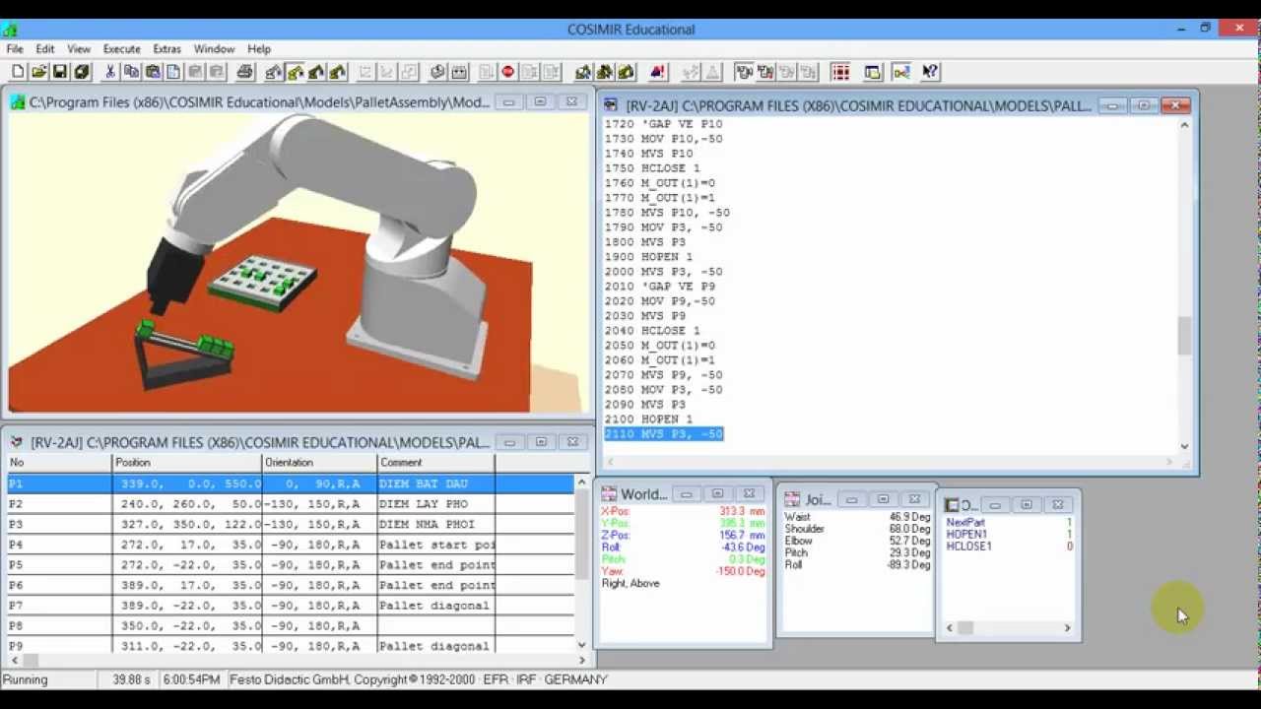This screenshot has height=709, width=1261.
Task: Select the P2 row DIEM LAY PHO
Action: (291, 503)
